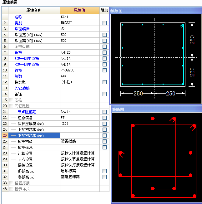This screenshot has height=204, width=202.
Task: Collapse the 其它属性 group
Action: coord(11,106)
